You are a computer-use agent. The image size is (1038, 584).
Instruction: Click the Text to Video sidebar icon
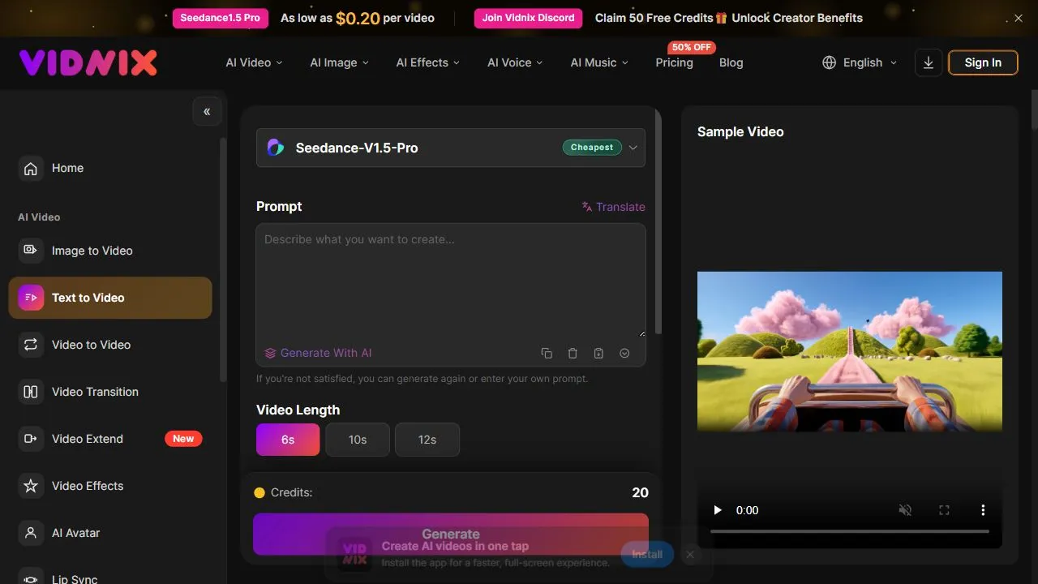click(x=31, y=298)
